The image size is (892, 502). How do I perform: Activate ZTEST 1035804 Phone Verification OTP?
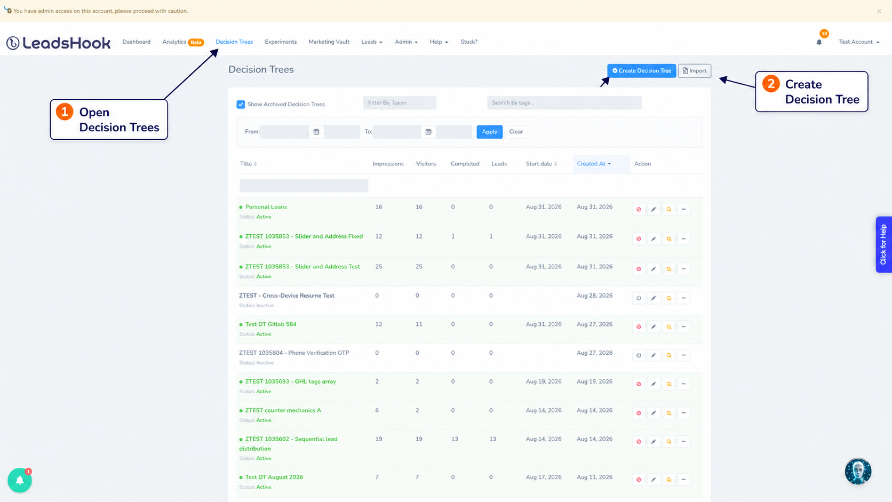click(639, 355)
